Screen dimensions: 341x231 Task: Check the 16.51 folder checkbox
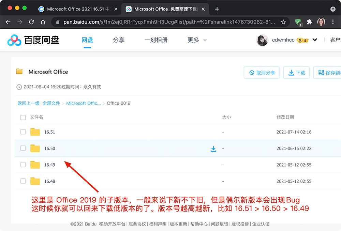23,132
